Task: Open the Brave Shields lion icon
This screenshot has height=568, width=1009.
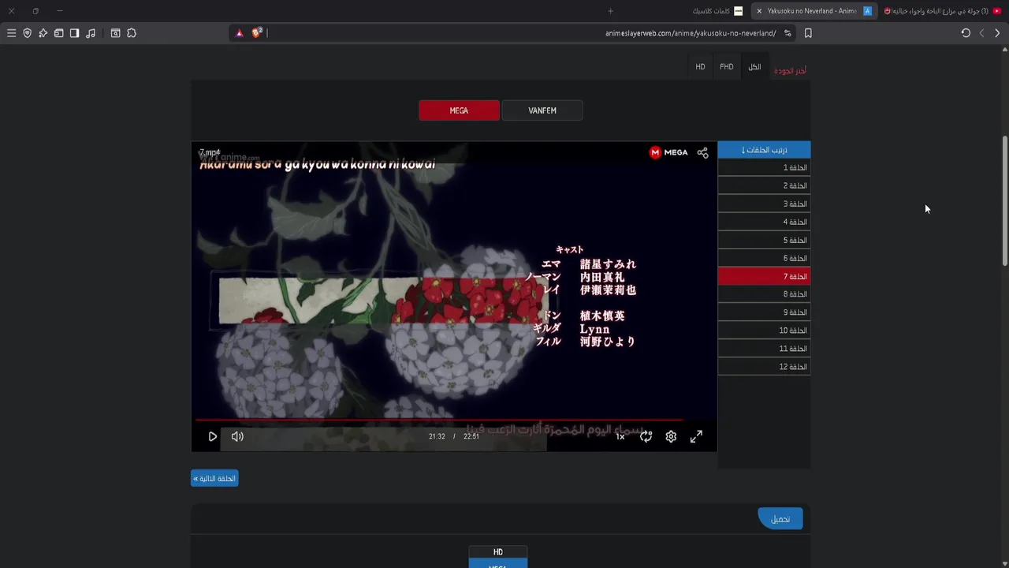Action: click(257, 33)
